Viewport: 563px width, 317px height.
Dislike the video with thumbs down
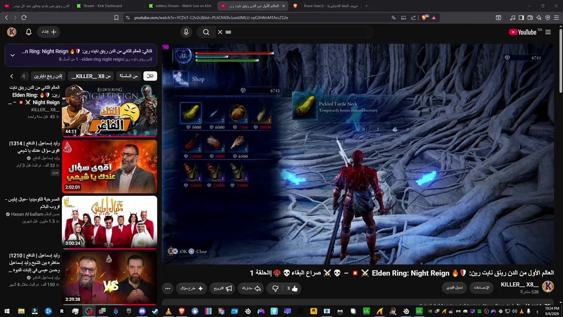pyautogui.click(x=275, y=289)
